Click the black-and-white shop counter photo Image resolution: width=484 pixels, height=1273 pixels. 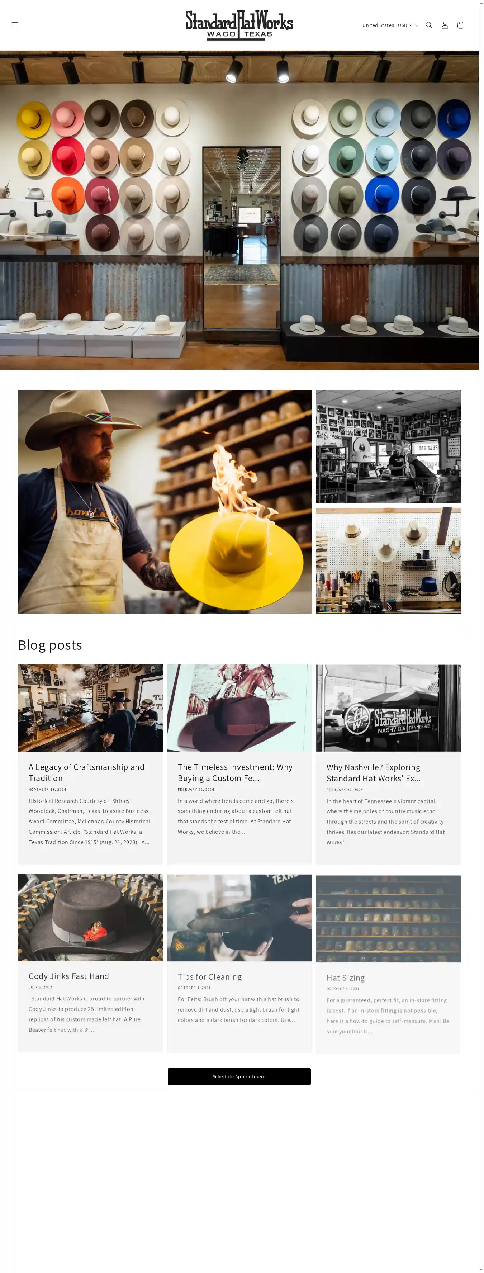tap(388, 446)
